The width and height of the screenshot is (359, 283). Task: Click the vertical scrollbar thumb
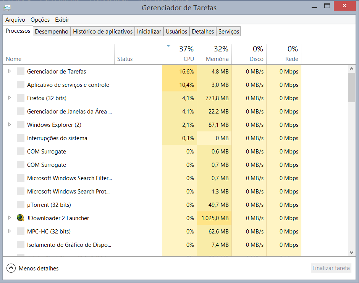[x=351, y=88]
